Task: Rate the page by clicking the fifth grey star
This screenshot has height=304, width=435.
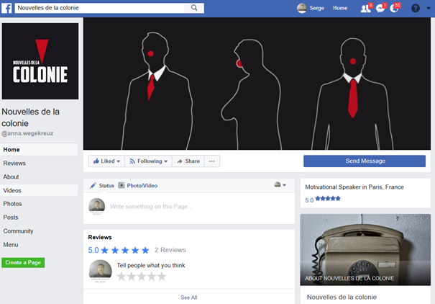Action: point(162,277)
